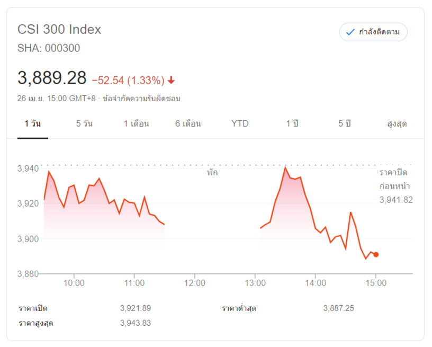This screenshot has height=347, width=432.
Task: Show the 1 เดือน chart range
Action: [x=136, y=124]
